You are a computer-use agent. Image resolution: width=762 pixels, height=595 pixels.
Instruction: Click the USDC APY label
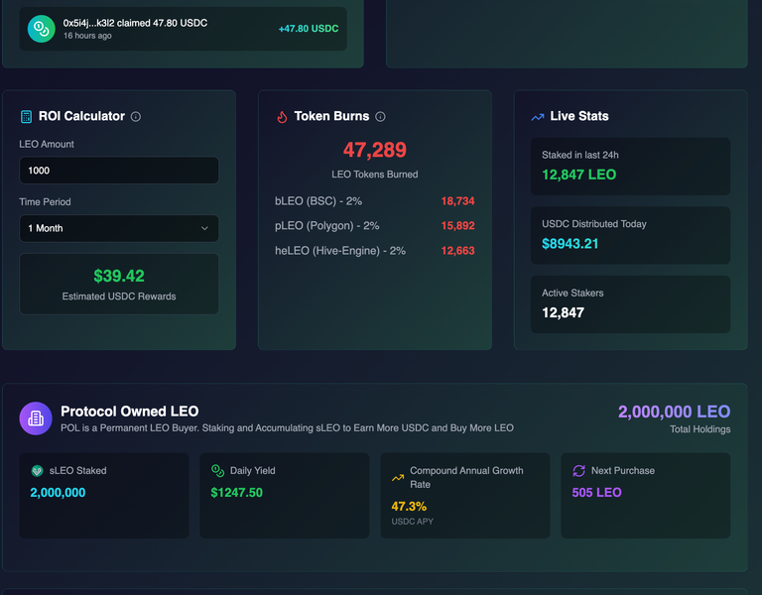coord(412,522)
